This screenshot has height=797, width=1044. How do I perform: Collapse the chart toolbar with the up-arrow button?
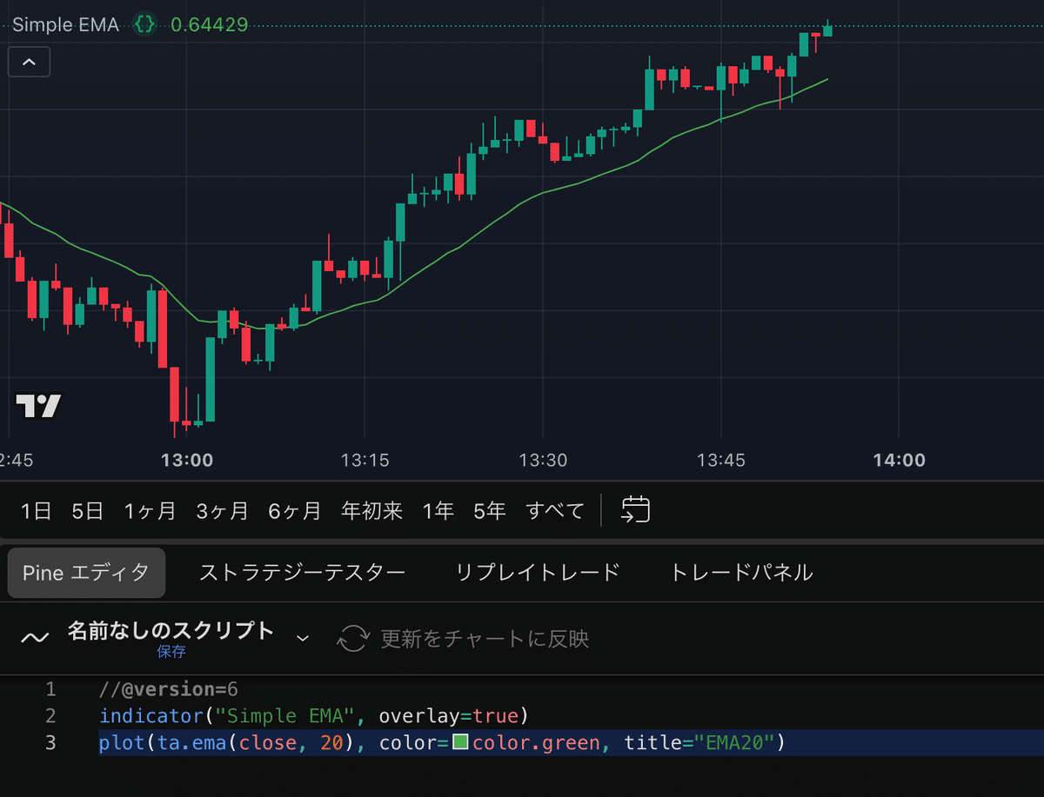[x=29, y=62]
